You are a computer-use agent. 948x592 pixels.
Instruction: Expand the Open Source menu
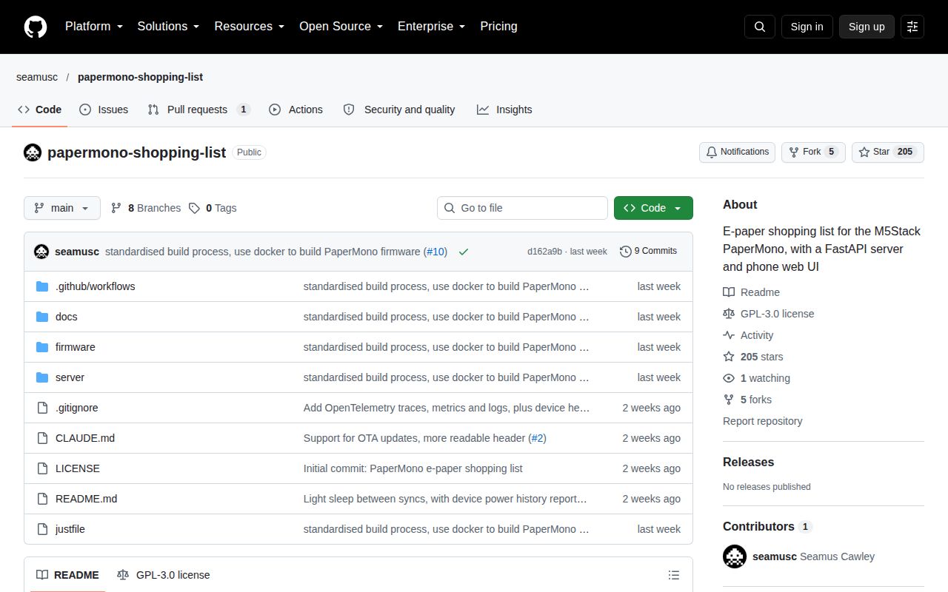[341, 27]
